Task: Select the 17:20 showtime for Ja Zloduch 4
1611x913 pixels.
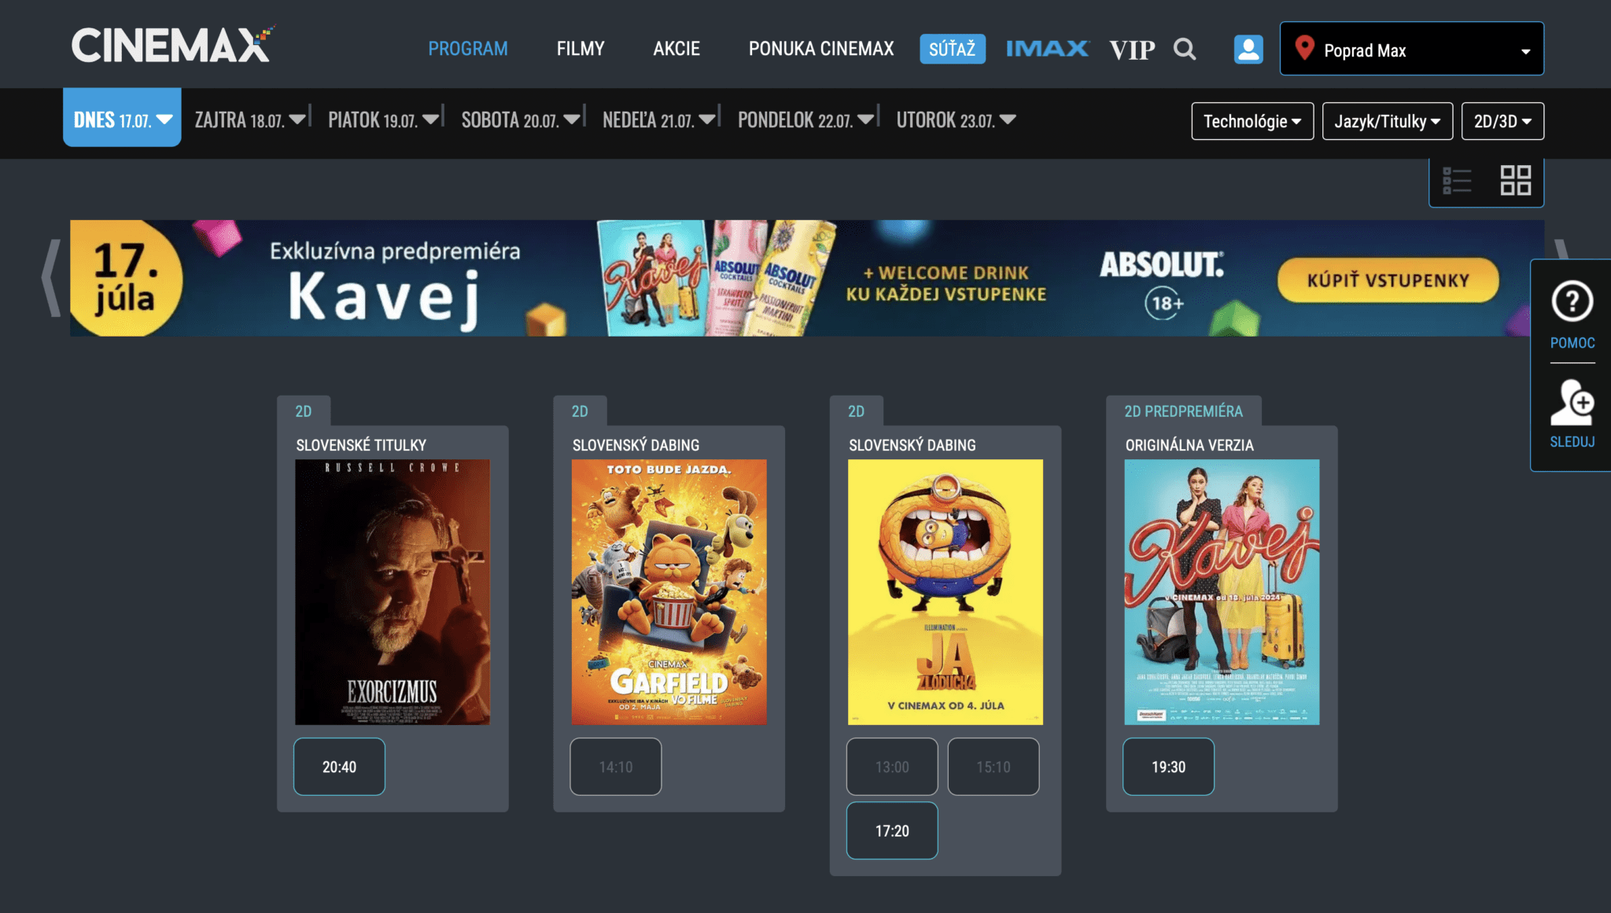Action: tap(891, 830)
